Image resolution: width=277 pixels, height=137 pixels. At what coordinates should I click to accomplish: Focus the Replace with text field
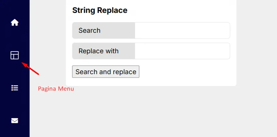[182, 51]
